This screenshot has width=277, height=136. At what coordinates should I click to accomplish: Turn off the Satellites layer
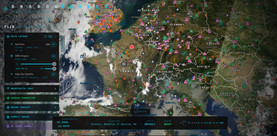[54, 45]
